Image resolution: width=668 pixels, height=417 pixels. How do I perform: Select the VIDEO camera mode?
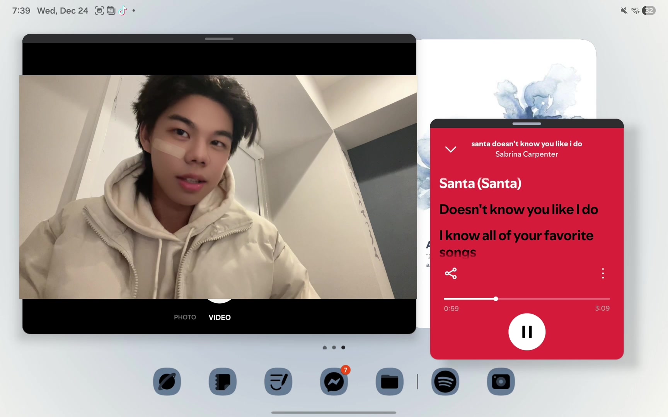click(x=220, y=317)
